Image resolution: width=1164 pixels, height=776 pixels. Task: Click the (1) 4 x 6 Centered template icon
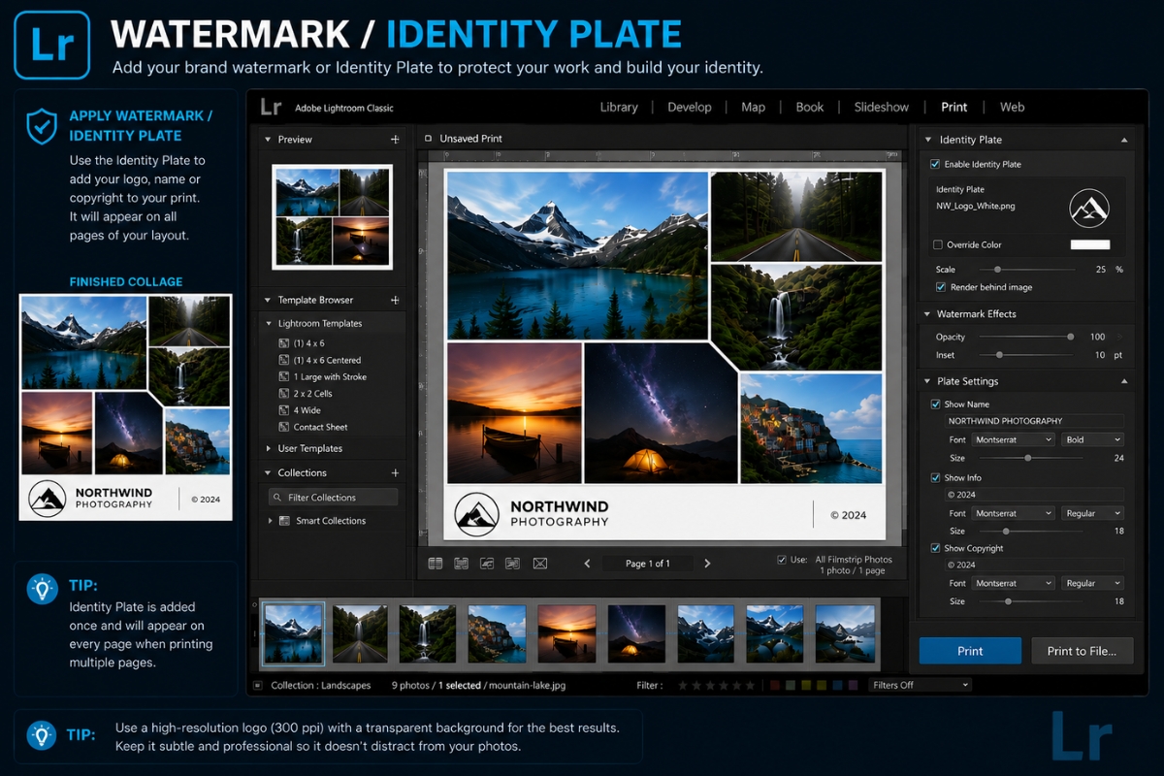(x=284, y=360)
